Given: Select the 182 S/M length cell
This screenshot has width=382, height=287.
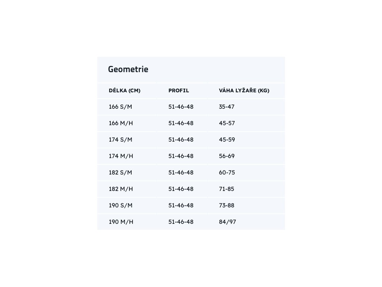Looking at the screenshot, I should click(x=120, y=173).
